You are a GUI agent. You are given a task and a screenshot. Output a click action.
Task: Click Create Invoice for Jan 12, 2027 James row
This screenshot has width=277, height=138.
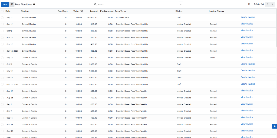tap(248, 84)
